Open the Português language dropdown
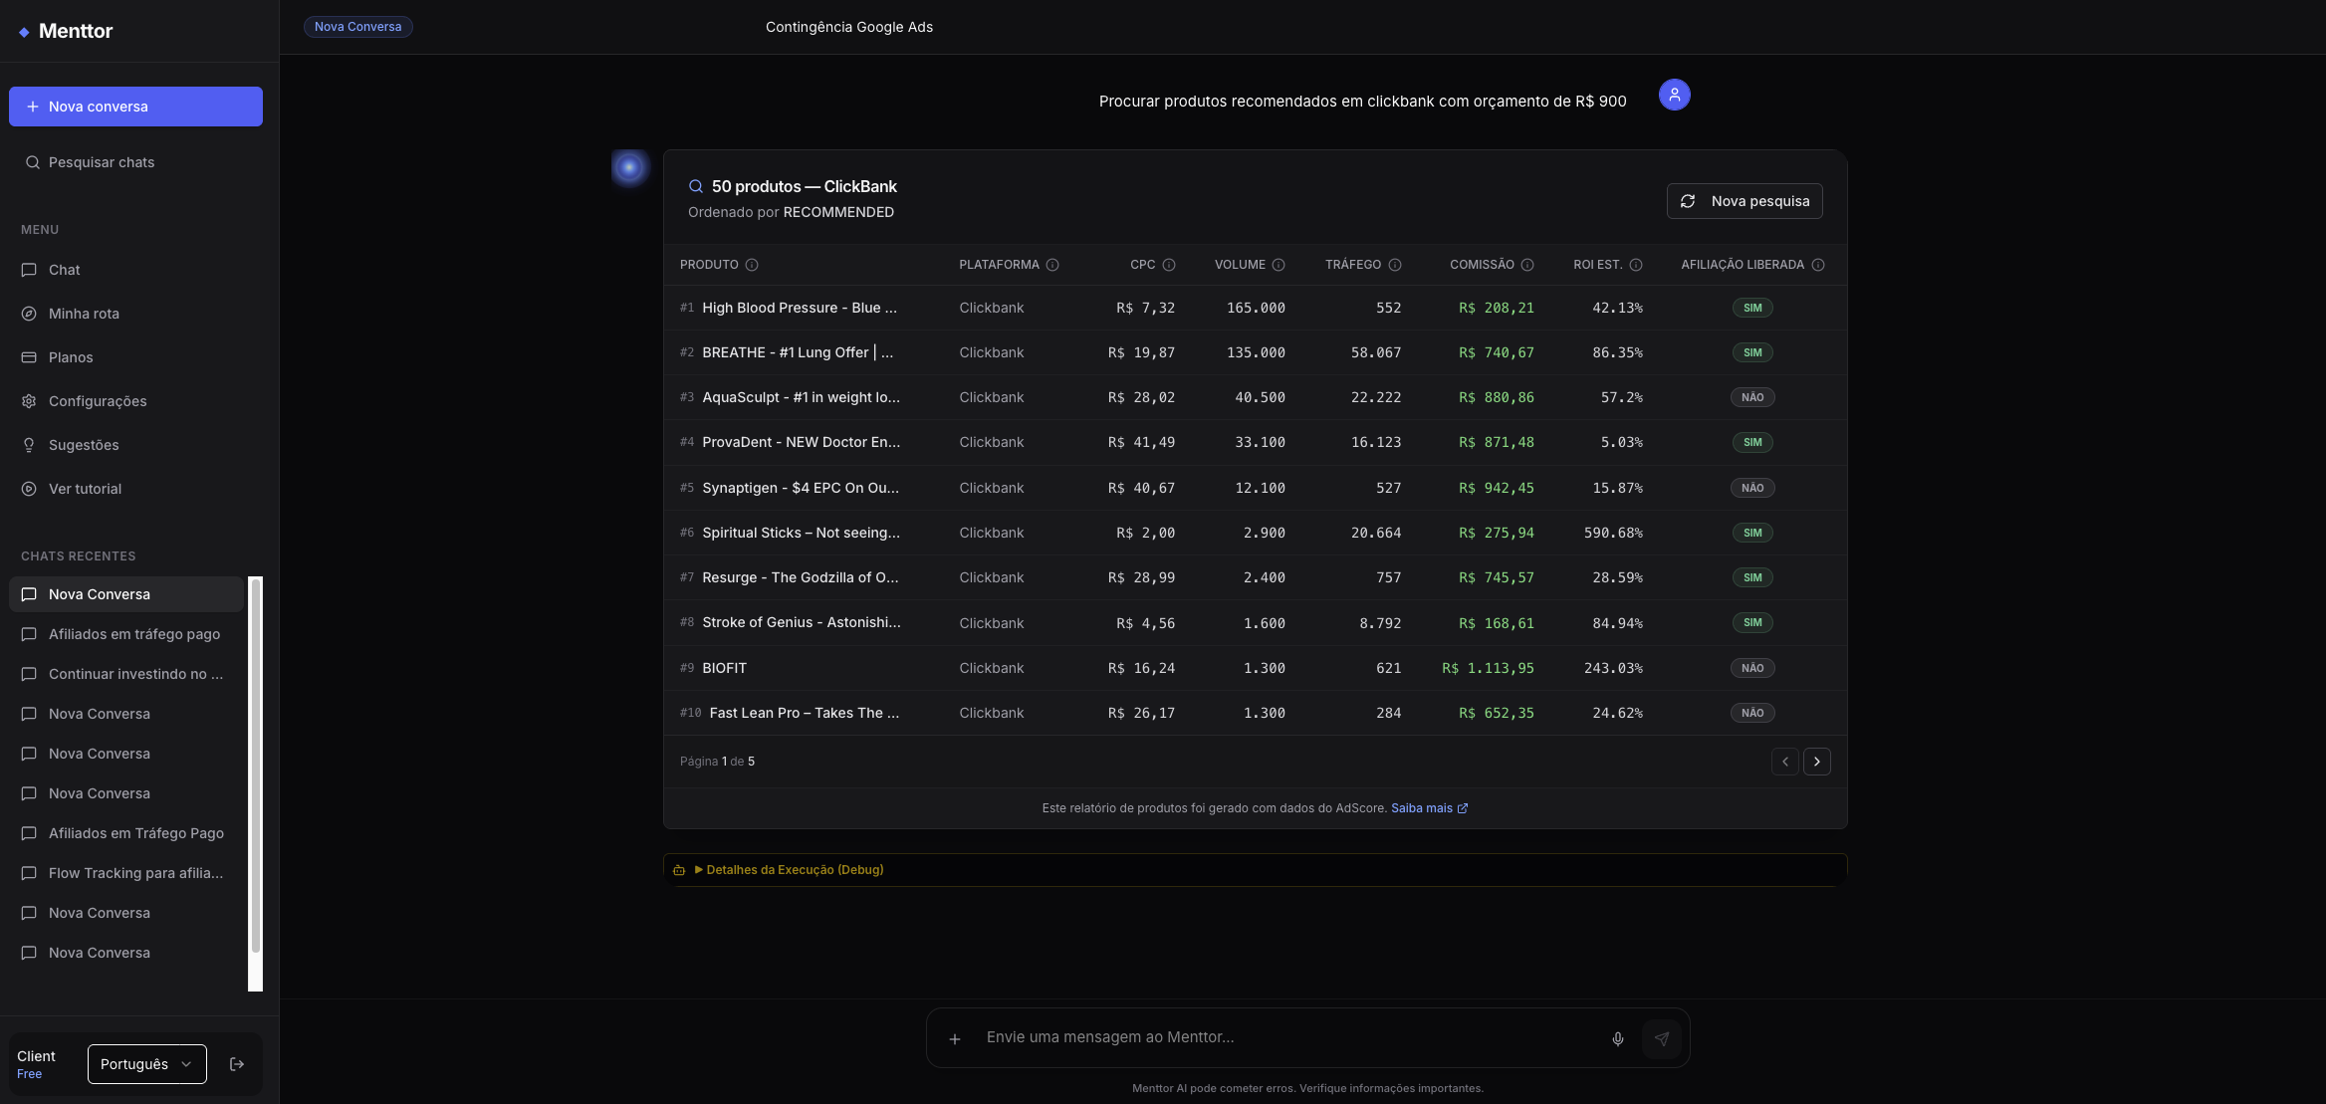 coord(146,1064)
